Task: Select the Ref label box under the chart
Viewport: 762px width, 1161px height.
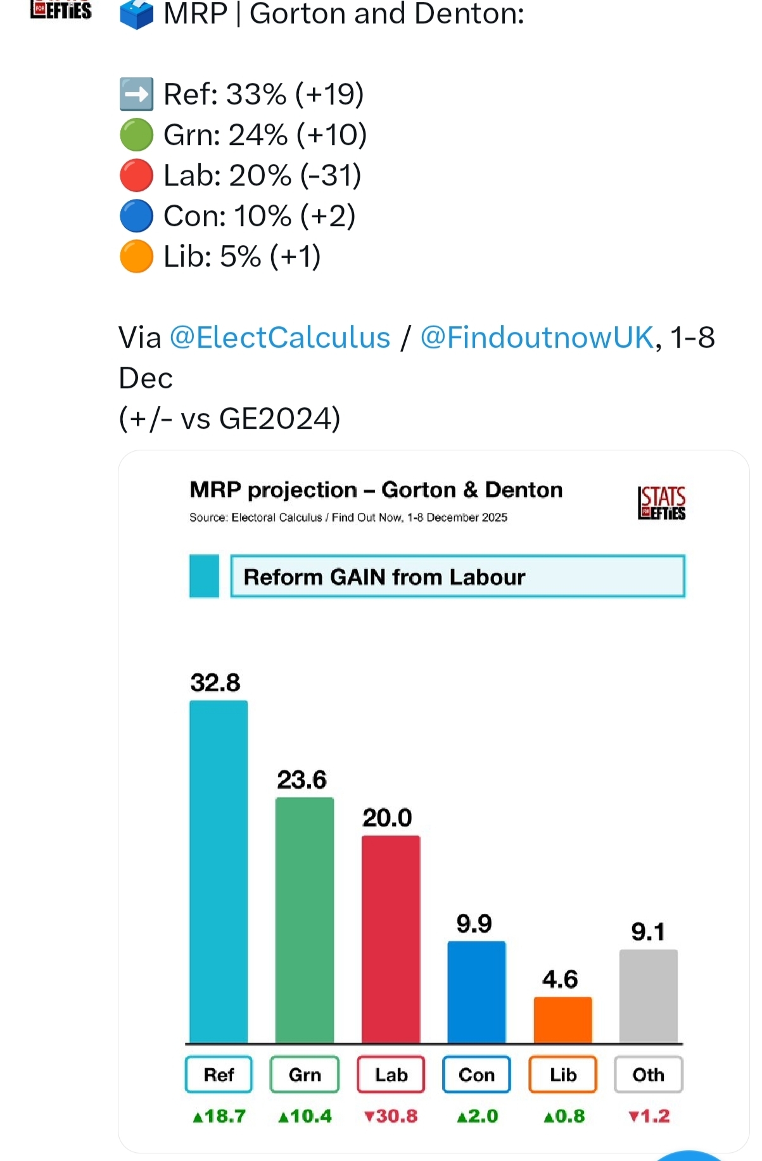Action: 219,1074
